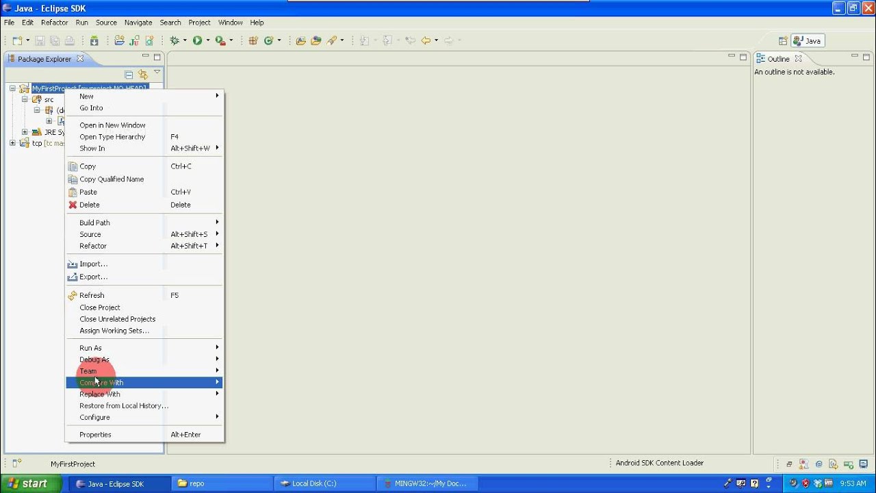Click the Refresh icon in context menu
Screen dimensions: 876x493
[73, 296]
